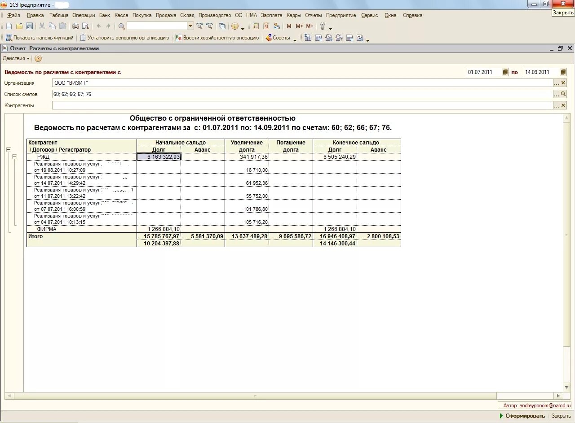Click the Контрагенты input field
Viewport: 575px width, 423px height.
pyautogui.click(x=302, y=105)
